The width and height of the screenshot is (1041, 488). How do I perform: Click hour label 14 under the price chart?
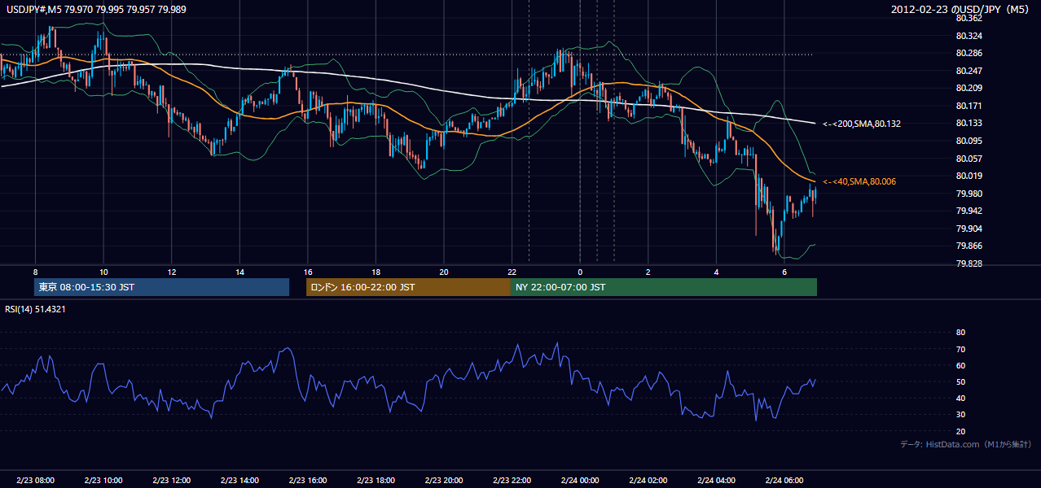tap(239, 272)
